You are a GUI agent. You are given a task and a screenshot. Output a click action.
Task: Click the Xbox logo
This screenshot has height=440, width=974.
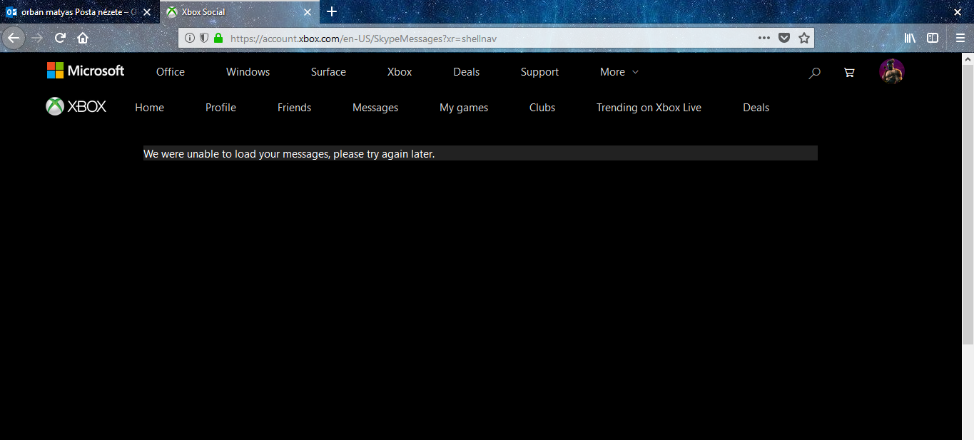click(x=76, y=107)
